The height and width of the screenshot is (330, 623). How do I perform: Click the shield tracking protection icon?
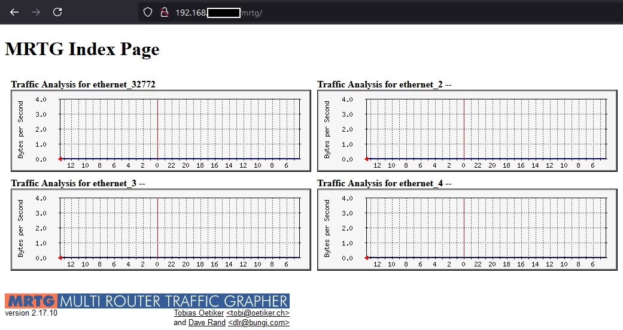(x=148, y=12)
